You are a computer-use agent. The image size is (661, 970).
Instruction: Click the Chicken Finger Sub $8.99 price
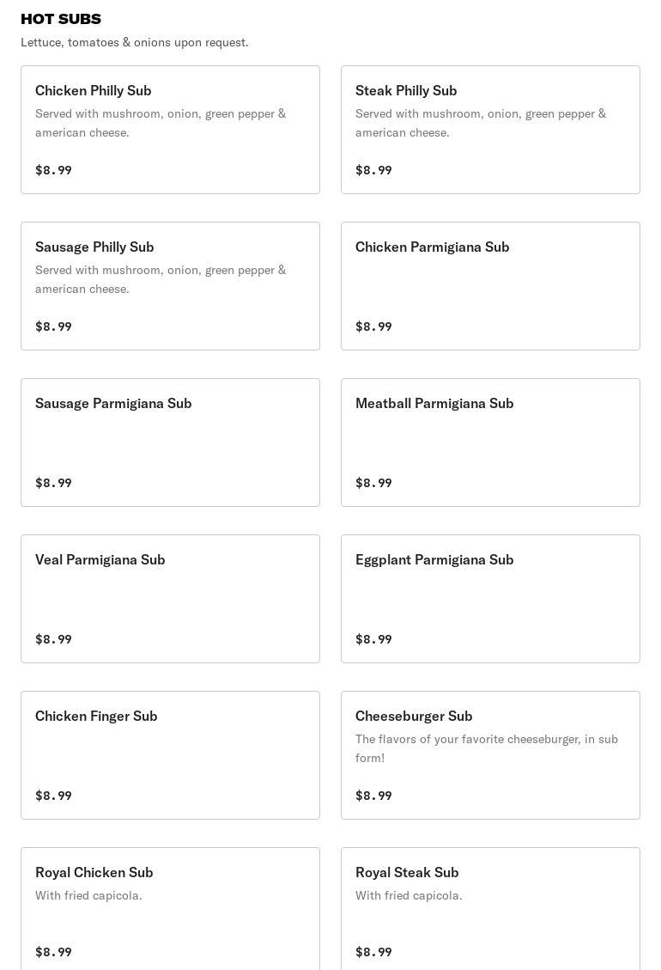(x=53, y=796)
